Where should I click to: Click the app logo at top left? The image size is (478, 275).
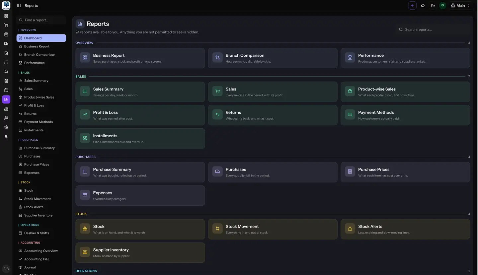6,6
